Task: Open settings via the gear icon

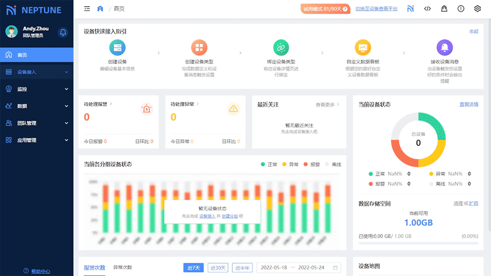Action: 478,9
